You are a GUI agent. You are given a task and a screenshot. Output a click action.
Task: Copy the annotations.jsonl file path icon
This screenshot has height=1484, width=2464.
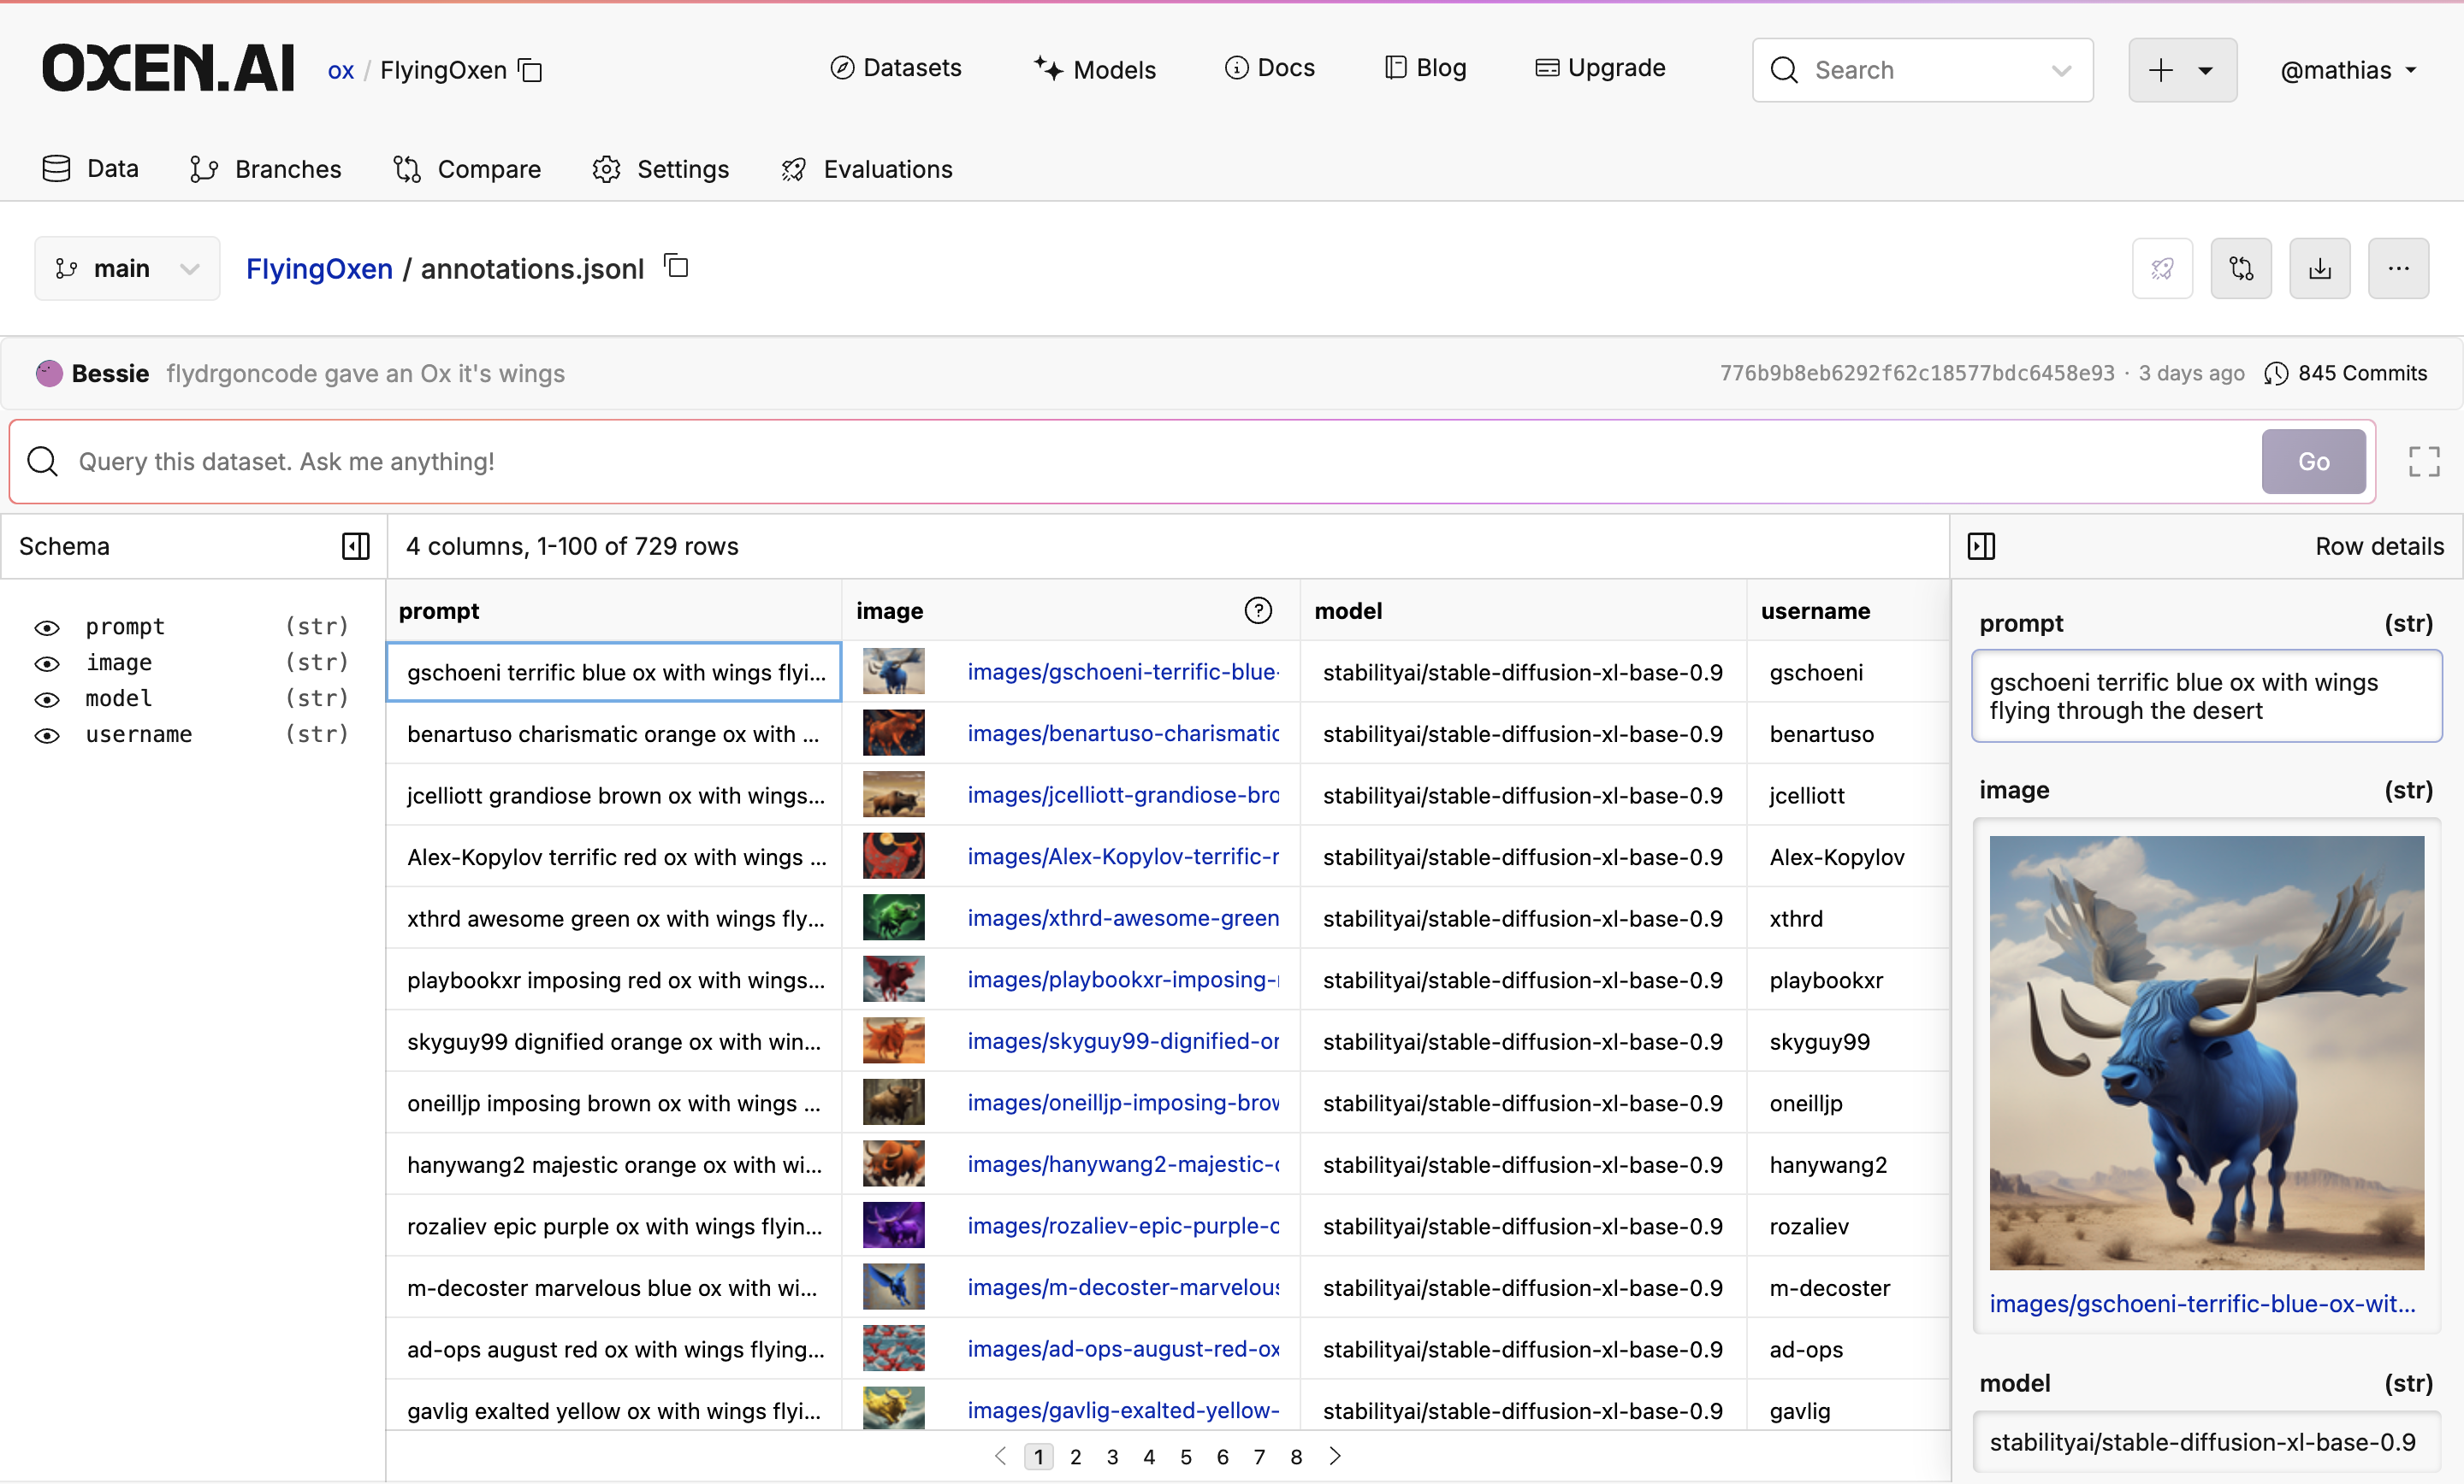[x=677, y=266]
